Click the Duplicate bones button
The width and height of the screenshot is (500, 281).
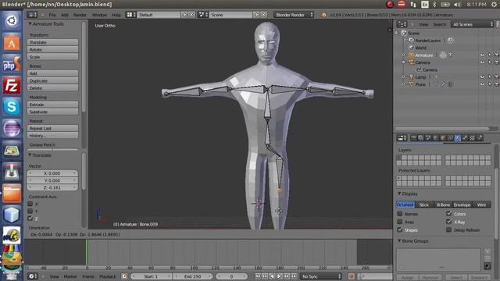coord(52,80)
